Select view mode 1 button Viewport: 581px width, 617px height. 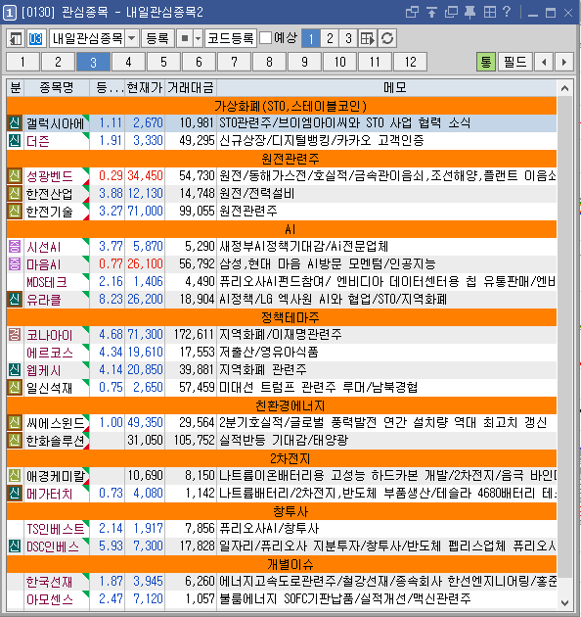(311, 38)
